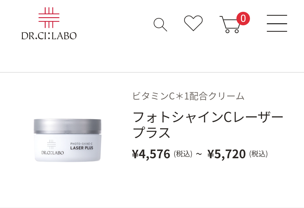Open the hamburger menu
This screenshot has width=304, height=208.
[x=277, y=23]
